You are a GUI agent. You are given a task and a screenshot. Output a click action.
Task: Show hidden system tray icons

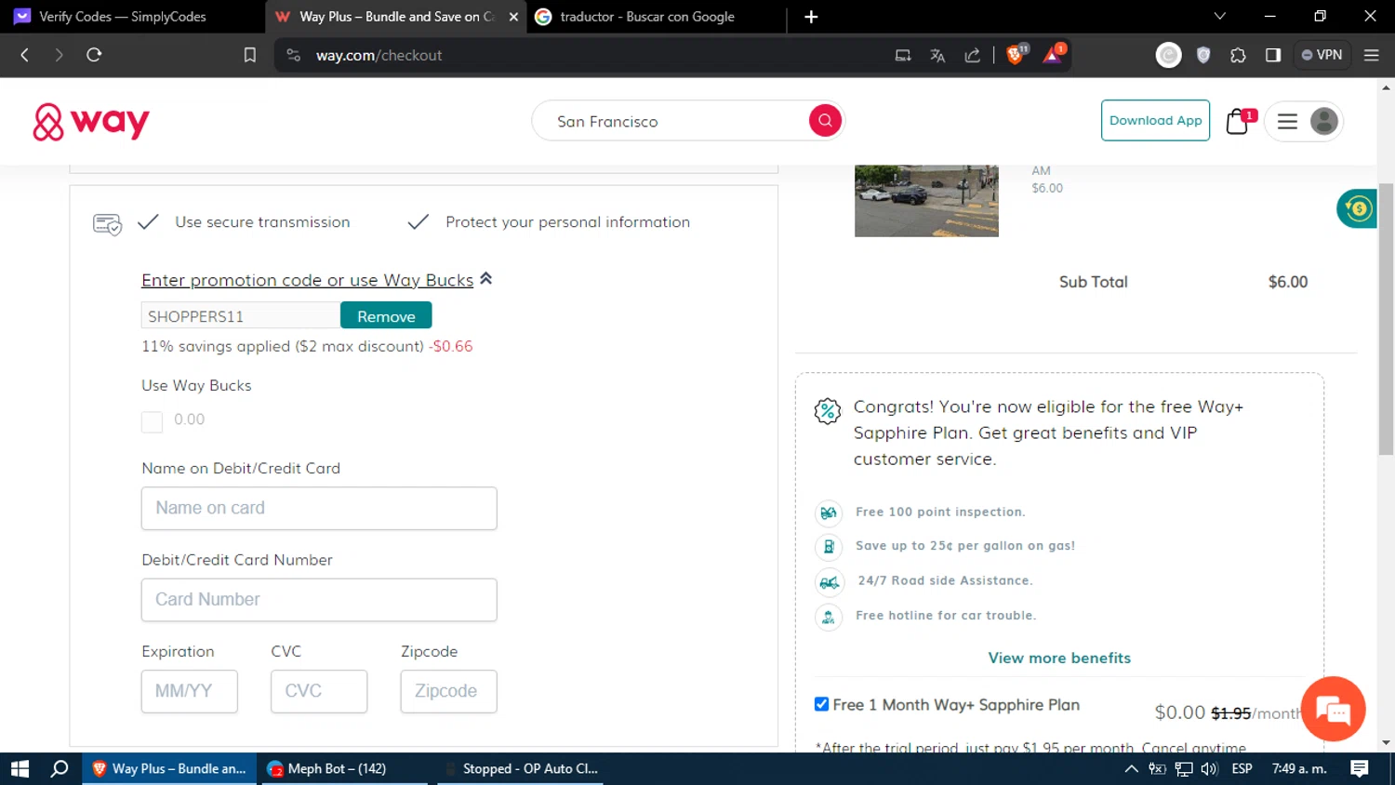[1131, 769]
